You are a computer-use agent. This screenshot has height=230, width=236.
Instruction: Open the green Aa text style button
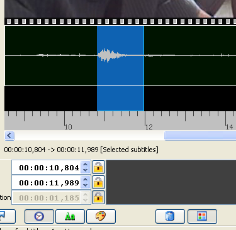point(70,216)
